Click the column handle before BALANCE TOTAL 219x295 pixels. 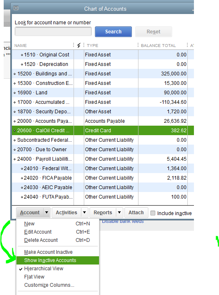pos(138,45)
